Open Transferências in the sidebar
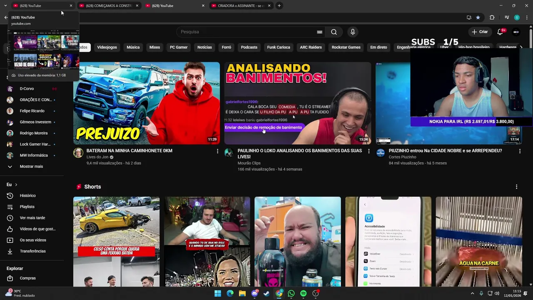This screenshot has height=300, width=533. pyautogui.click(x=33, y=251)
